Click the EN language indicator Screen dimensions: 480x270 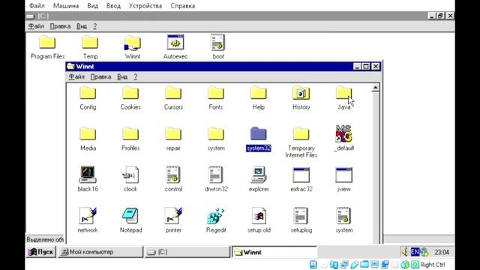(415, 252)
